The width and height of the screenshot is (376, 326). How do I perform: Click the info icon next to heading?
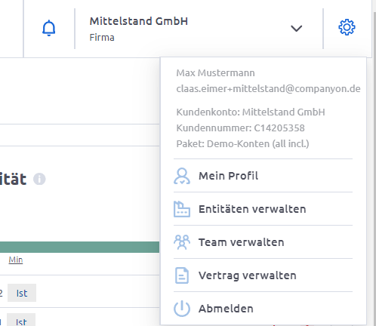click(39, 179)
